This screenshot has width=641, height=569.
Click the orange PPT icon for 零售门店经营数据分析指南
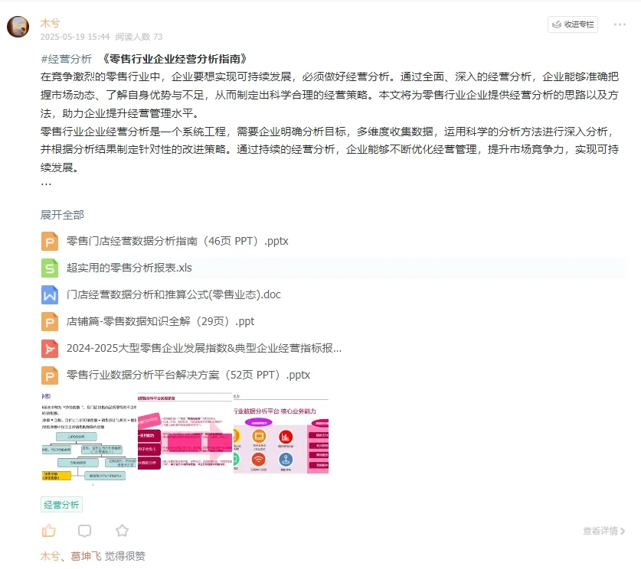(50, 241)
